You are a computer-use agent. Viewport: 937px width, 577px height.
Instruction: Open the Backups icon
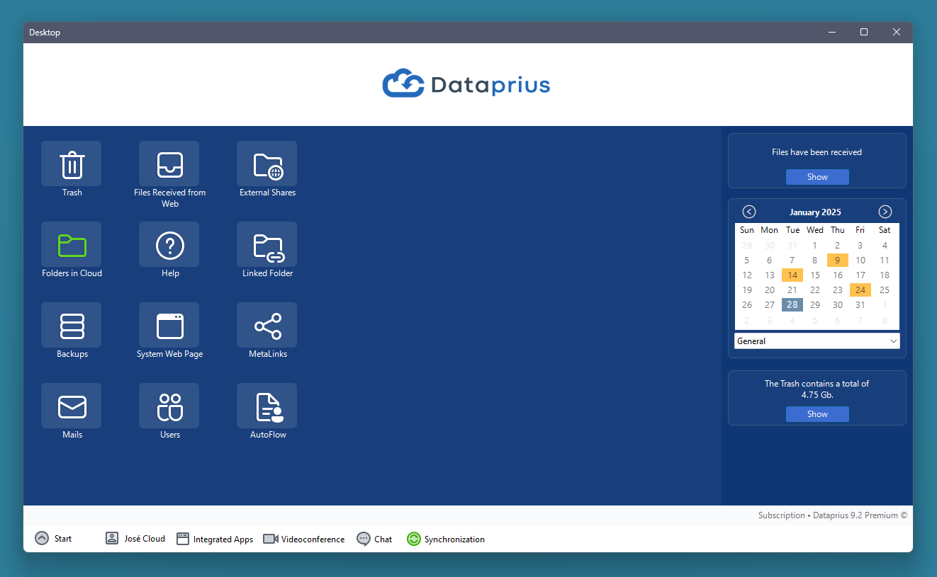click(x=72, y=325)
